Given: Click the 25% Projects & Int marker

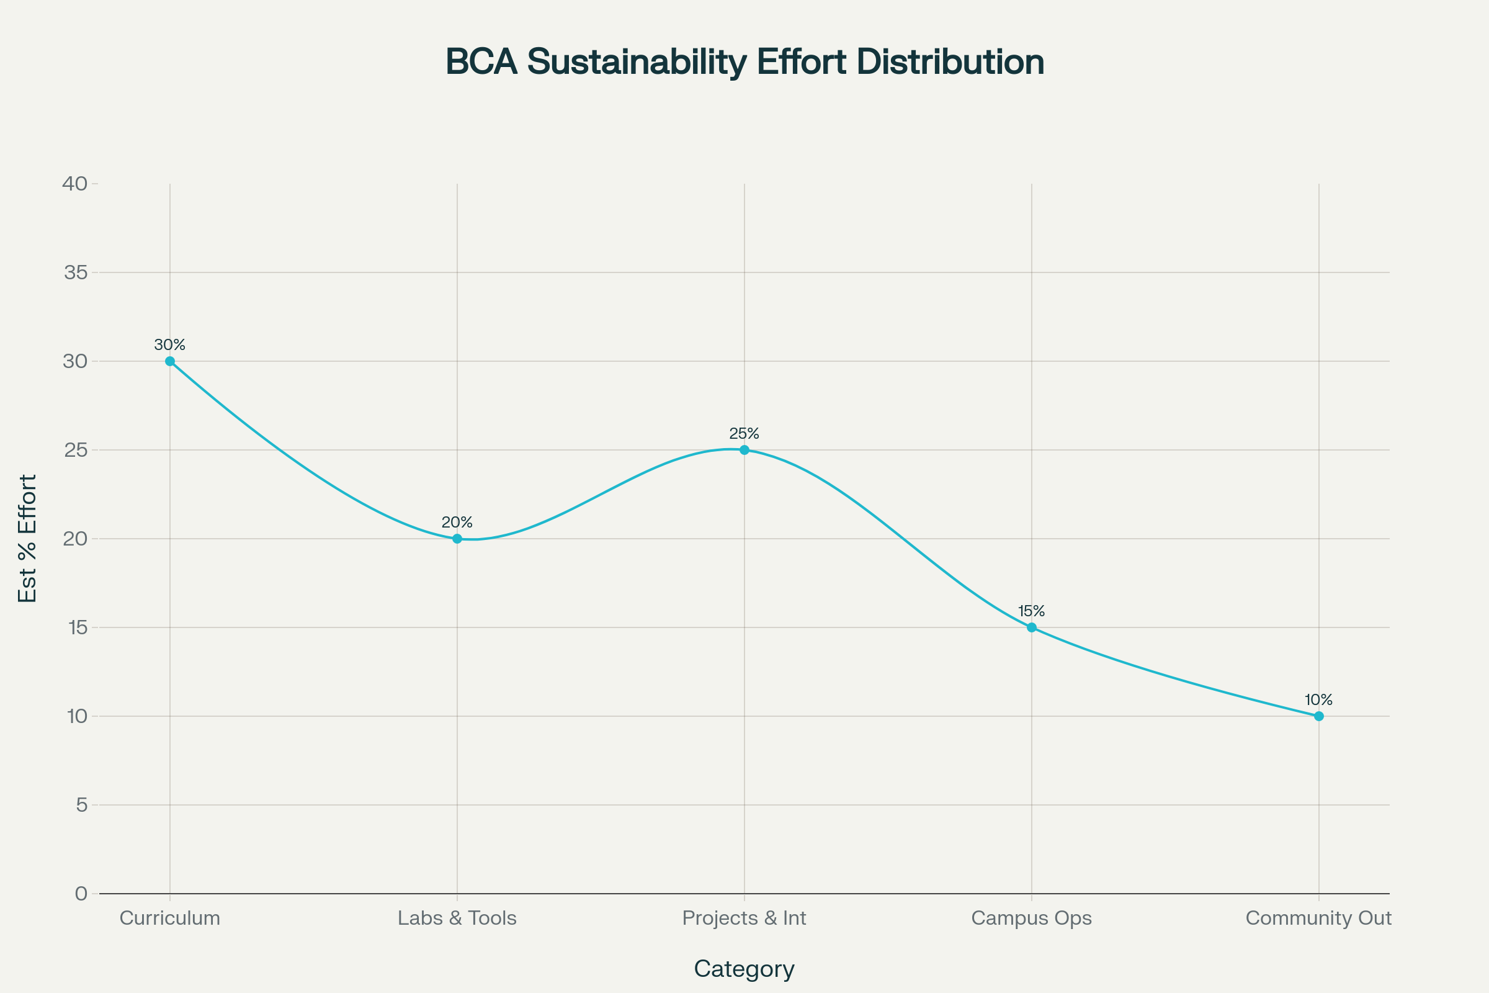Looking at the screenshot, I should (744, 449).
